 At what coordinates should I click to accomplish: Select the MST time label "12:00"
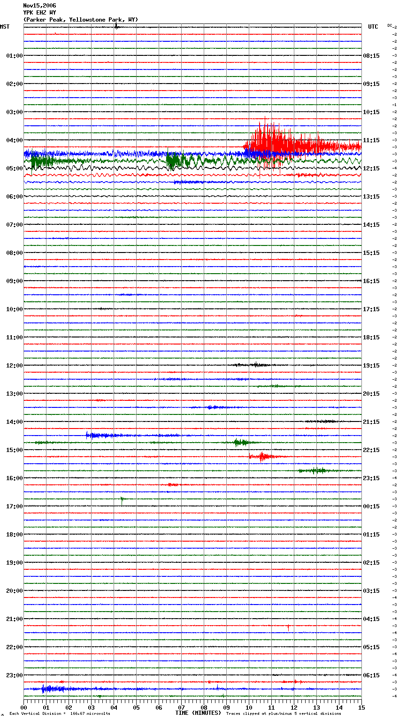[15, 366]
